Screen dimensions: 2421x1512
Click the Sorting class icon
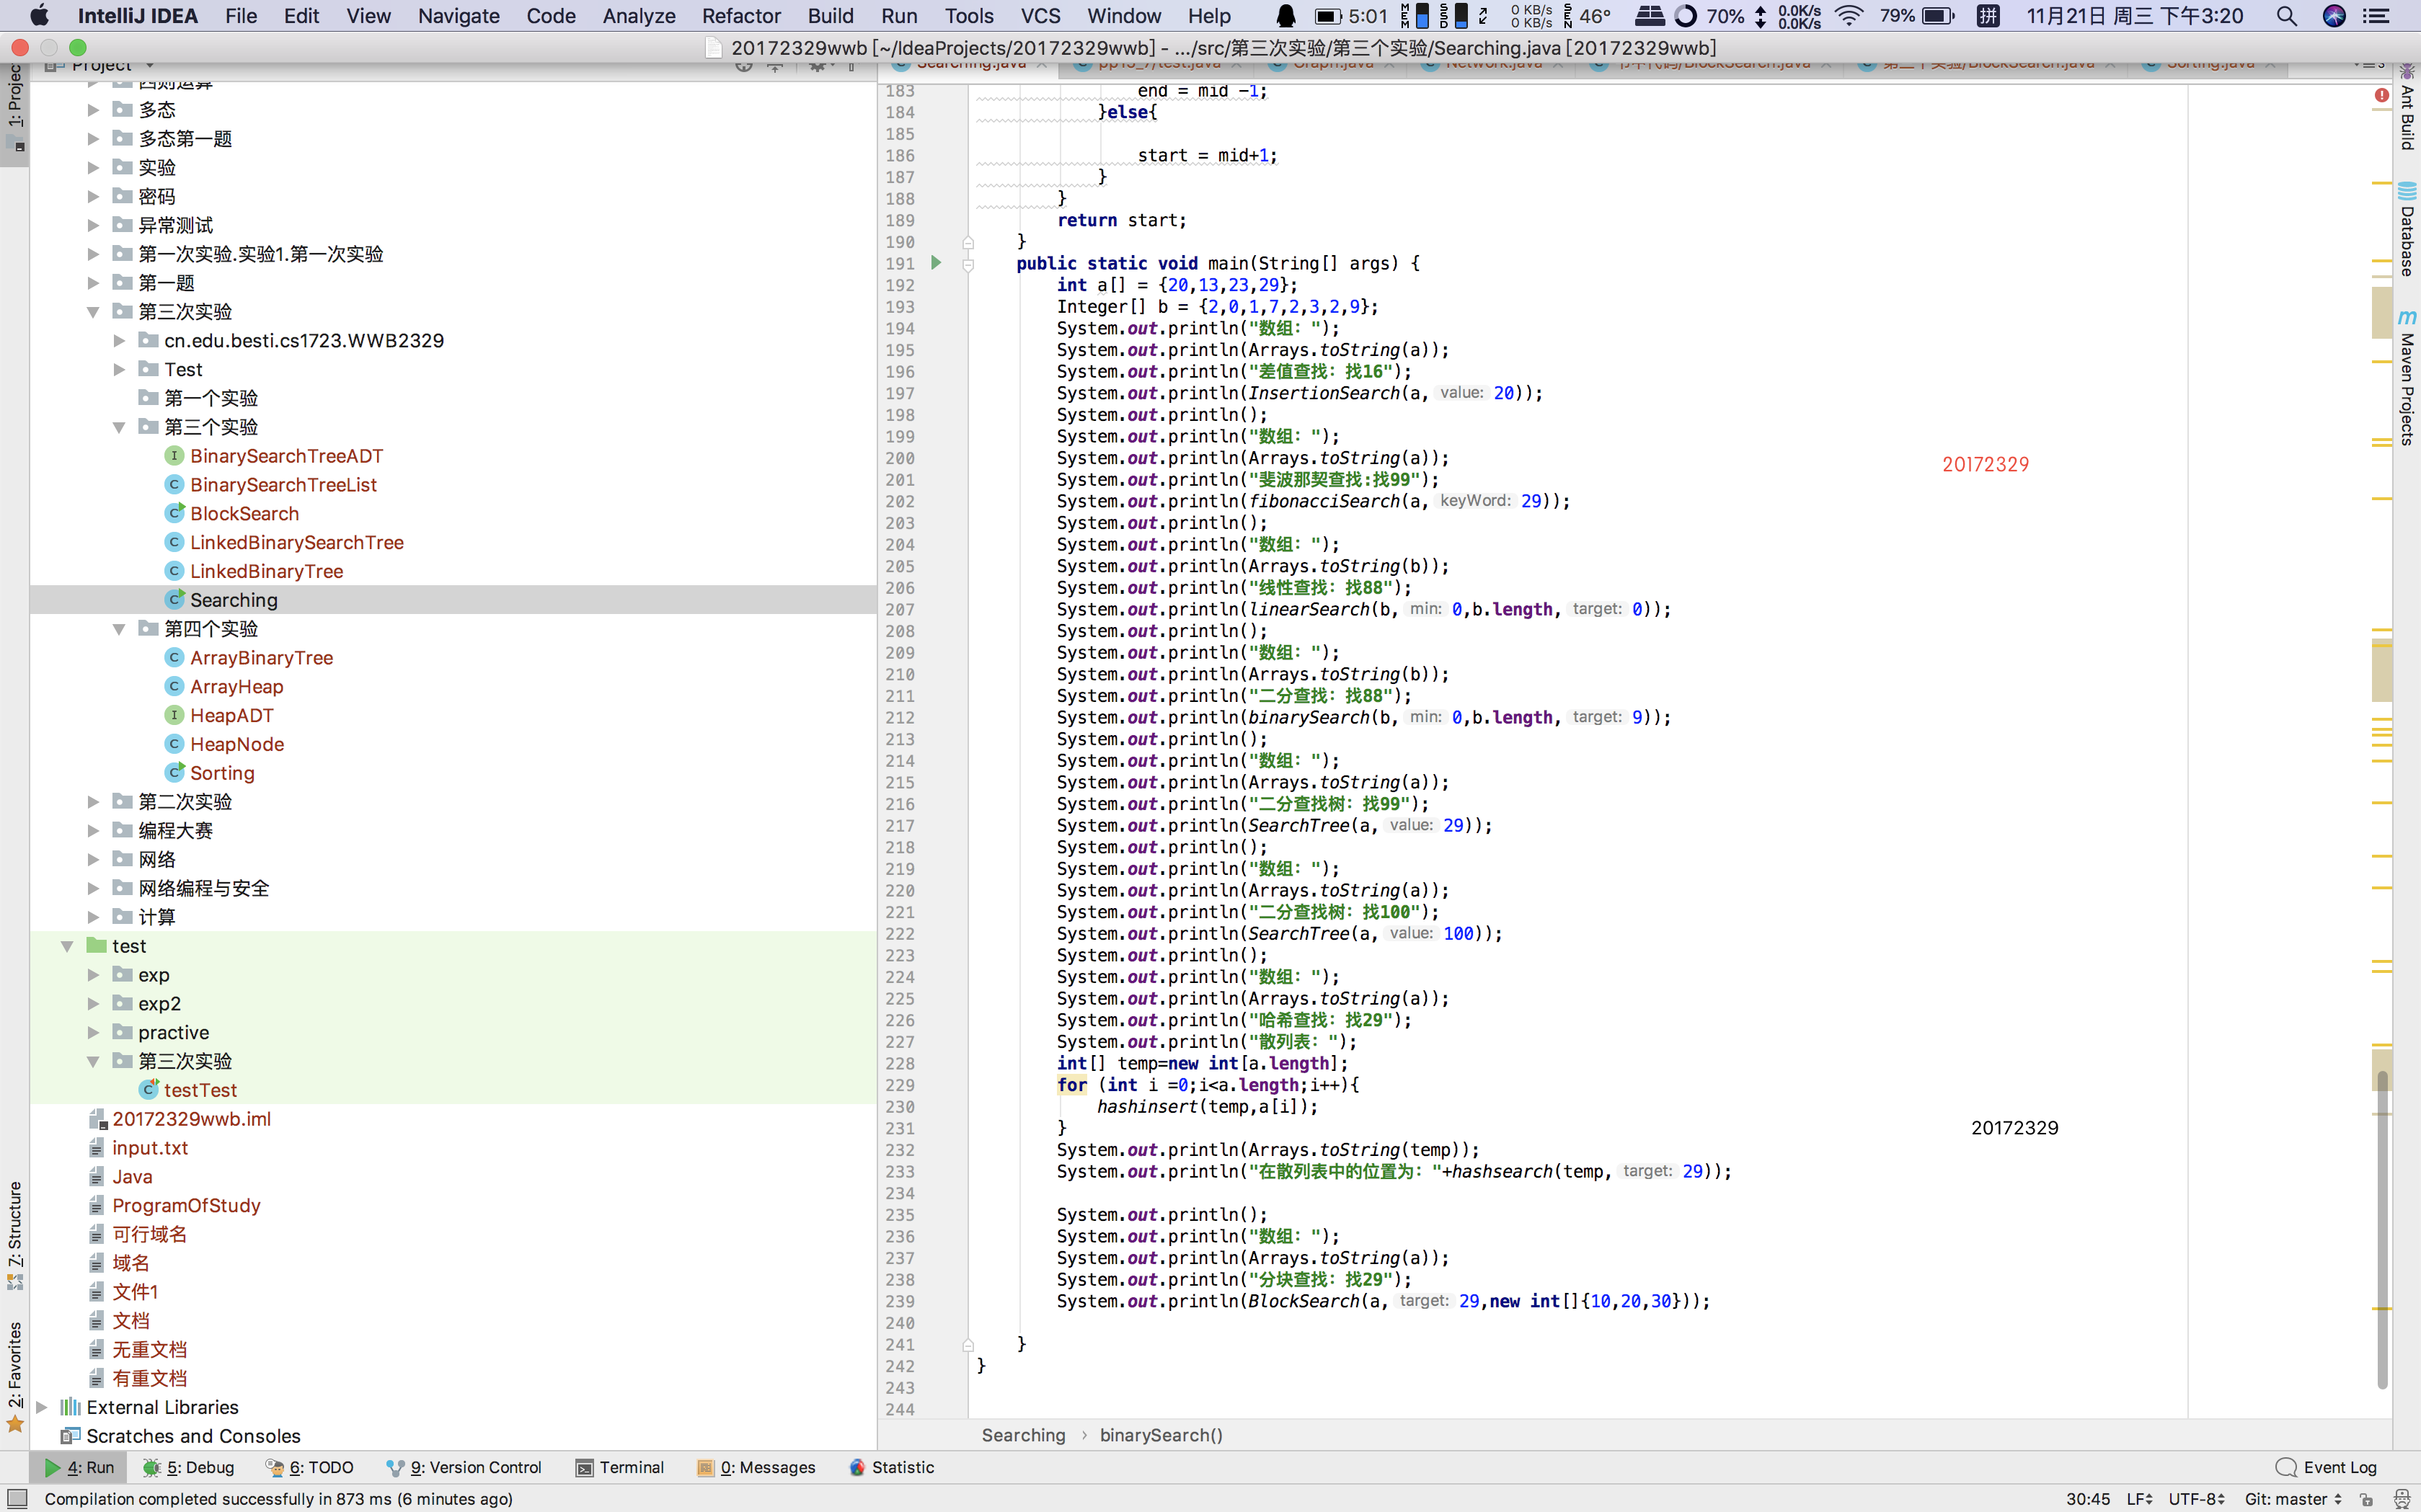click(x=174, y=773)
